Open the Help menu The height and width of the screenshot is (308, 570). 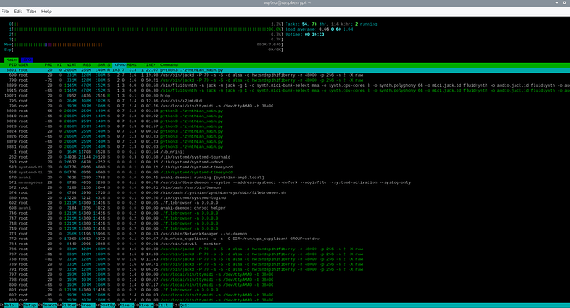pos(46,12)
